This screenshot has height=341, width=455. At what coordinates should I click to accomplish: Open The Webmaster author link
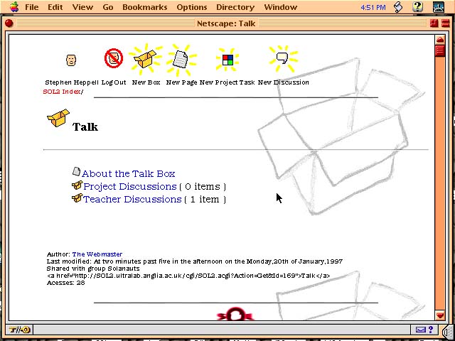click(97, 254)
